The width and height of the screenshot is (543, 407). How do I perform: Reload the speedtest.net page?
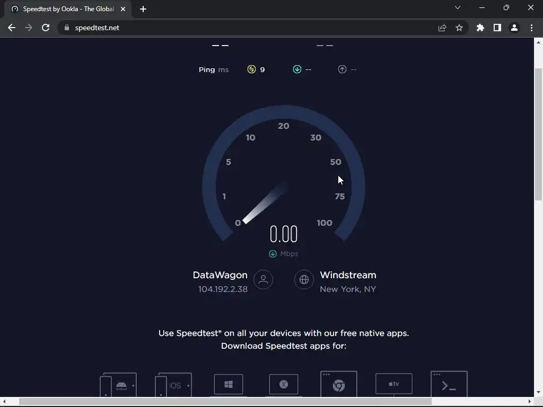46,28
